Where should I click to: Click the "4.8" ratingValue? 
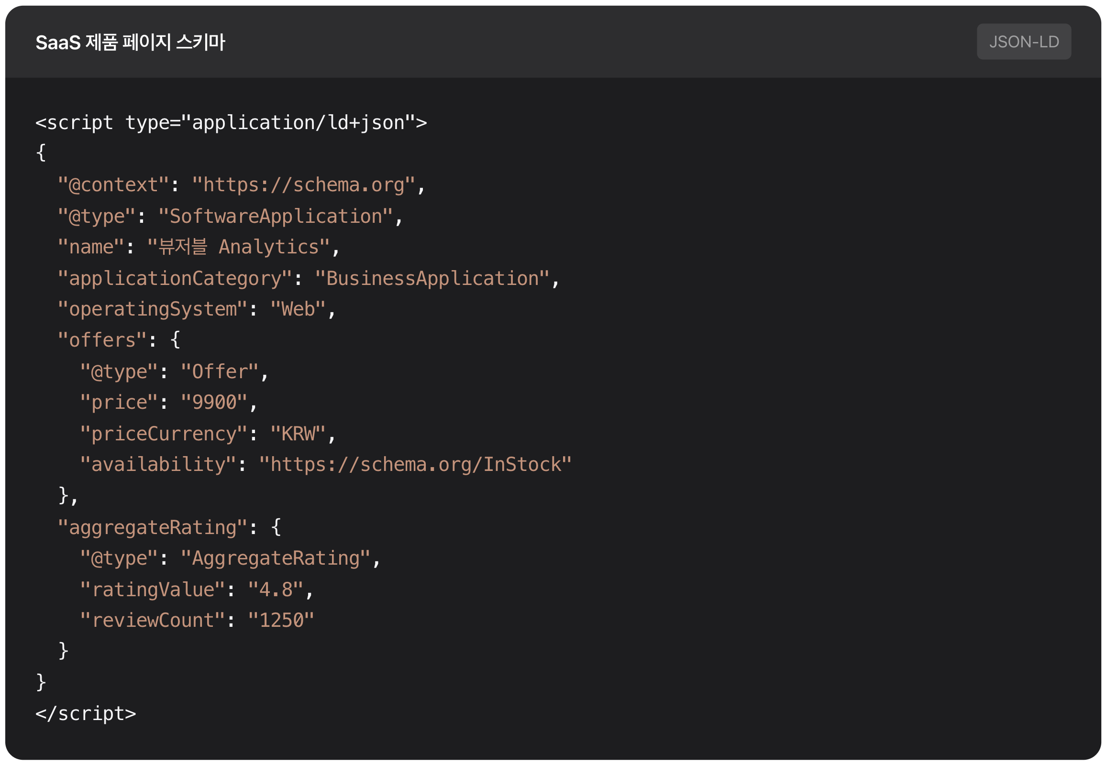(275, 590)
